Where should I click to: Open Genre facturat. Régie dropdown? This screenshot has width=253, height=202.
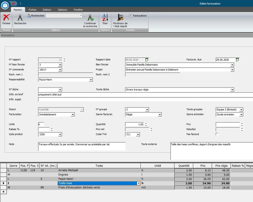[x=160, y=115]
